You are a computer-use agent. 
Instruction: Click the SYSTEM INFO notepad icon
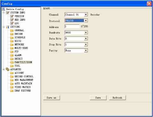pyautogui.click(x=8, y=13)
